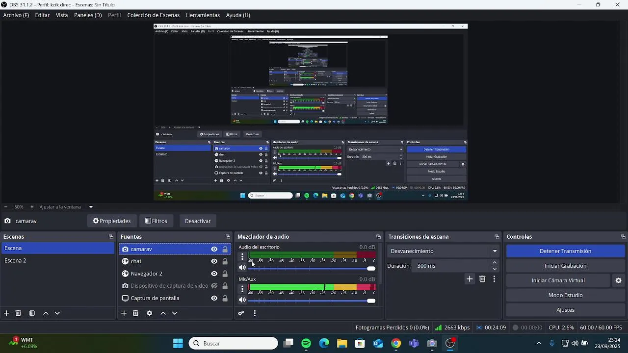This screenshot has width=628, height=353.
Task: Open Mic/Aux options three dots
Action: coord(242,289)
